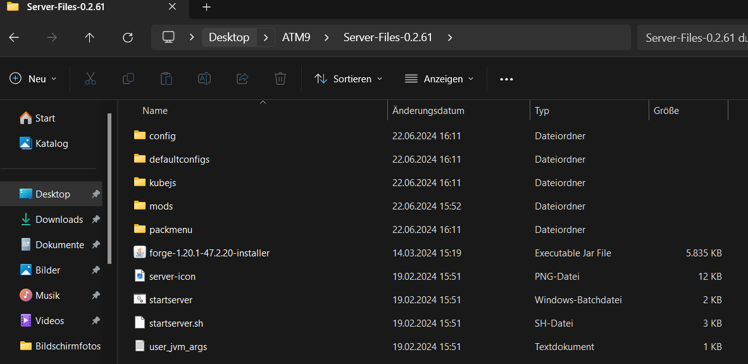748x364 pixels.
Task: Click Server-Files-0.2.61 in address bar
Action: pyautogui.click(x=388, y=37)
